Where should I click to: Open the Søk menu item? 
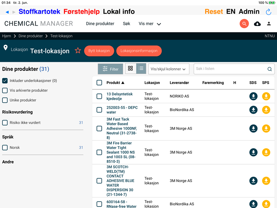tap(127, 24)
